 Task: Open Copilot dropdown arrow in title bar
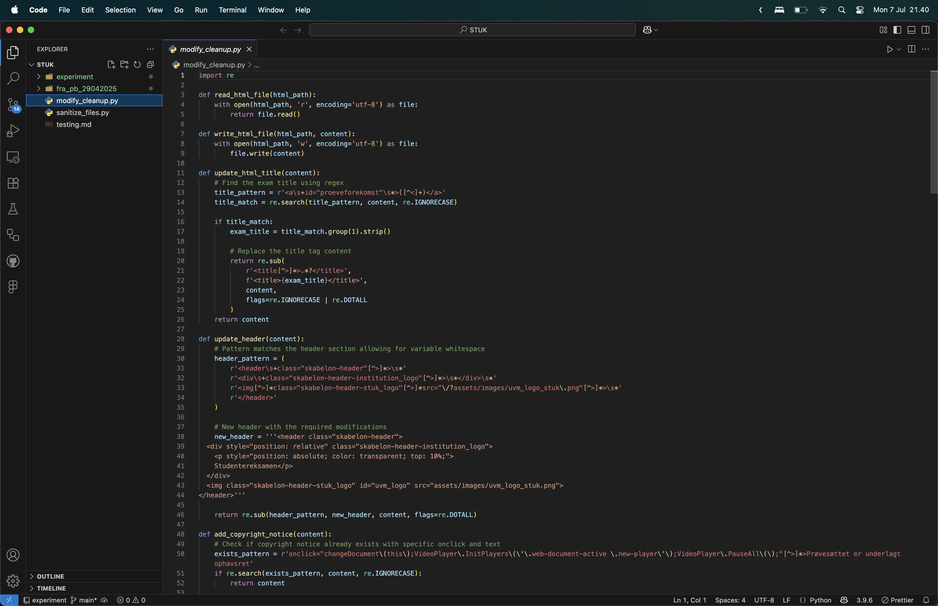[x=656, y=30]
